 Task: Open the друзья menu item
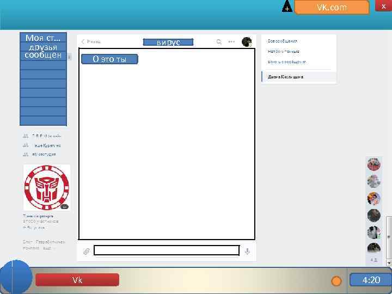(43, 47)
